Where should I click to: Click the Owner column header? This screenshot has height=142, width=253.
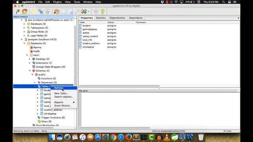click(121, 22)
